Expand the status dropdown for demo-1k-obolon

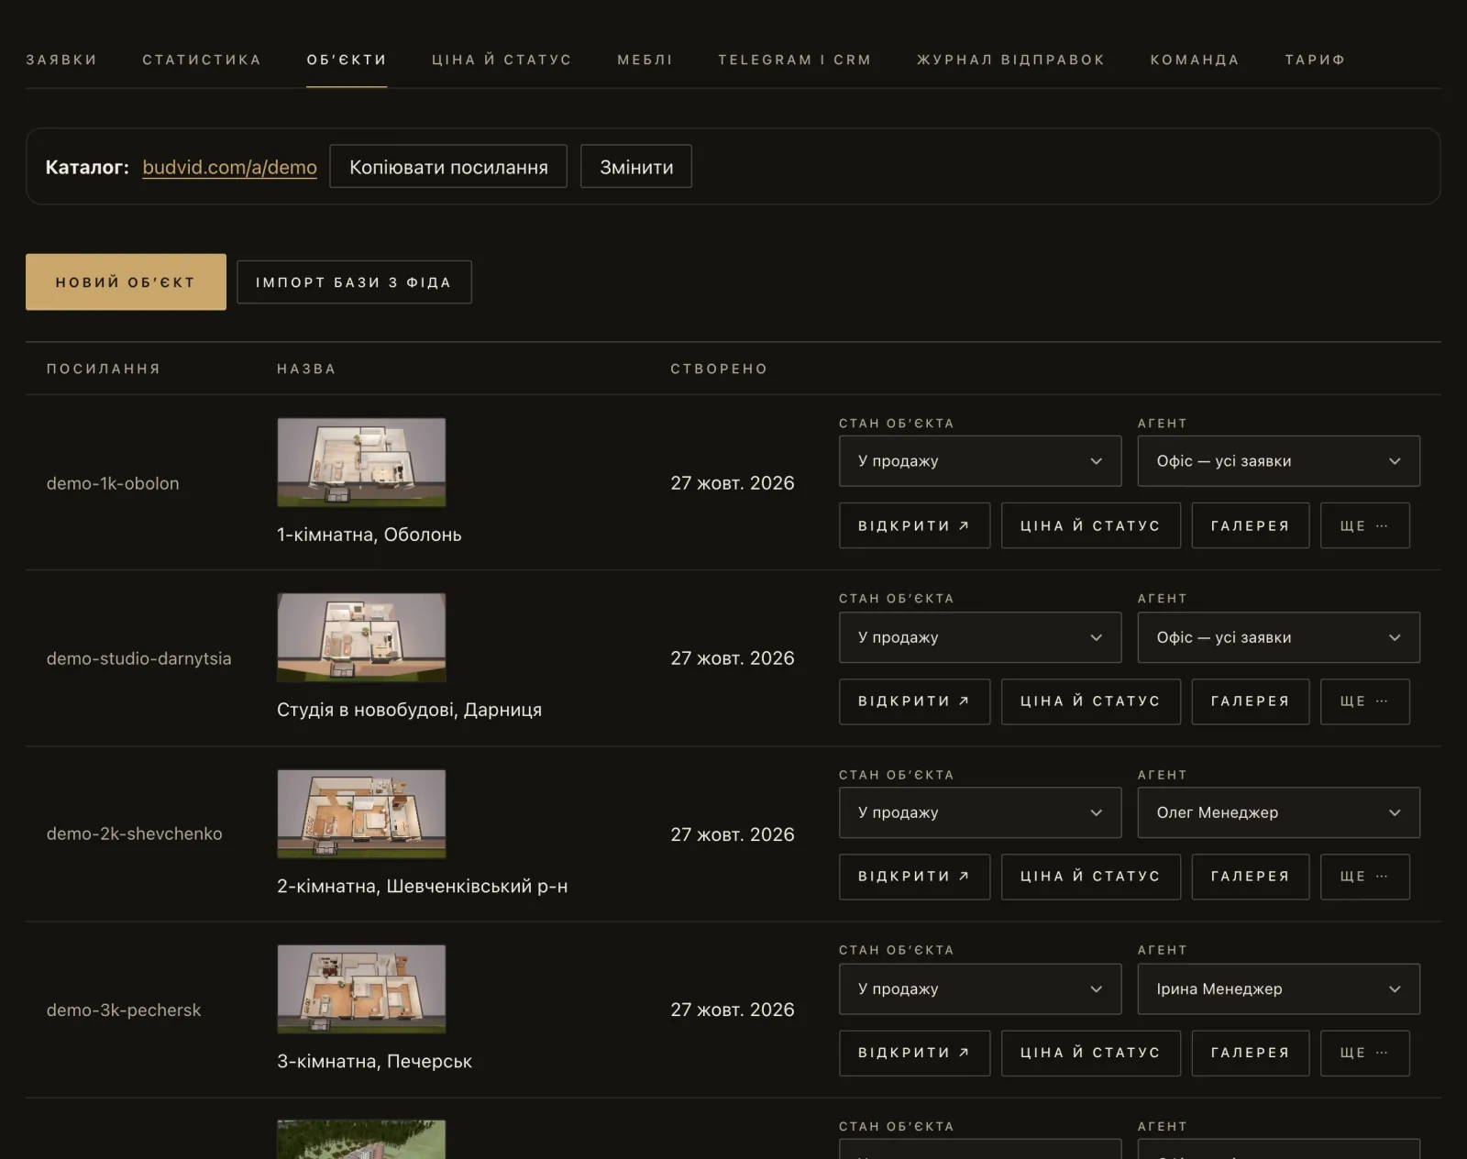coord(979,461)
